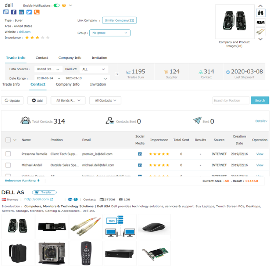Click the Trades Sum chart icon
The height and width of the screenshot is (266, 272).
(x=128, y=72)
